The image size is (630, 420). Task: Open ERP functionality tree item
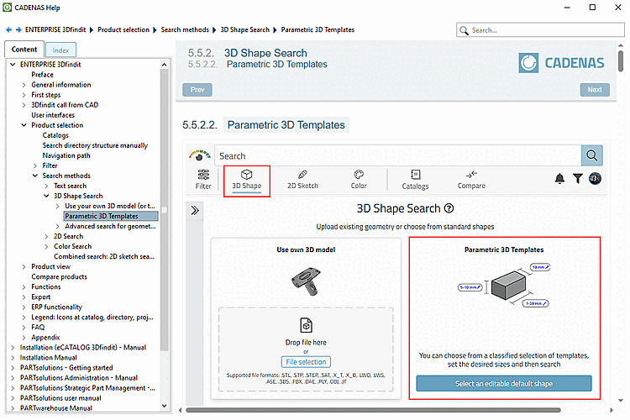56,307
